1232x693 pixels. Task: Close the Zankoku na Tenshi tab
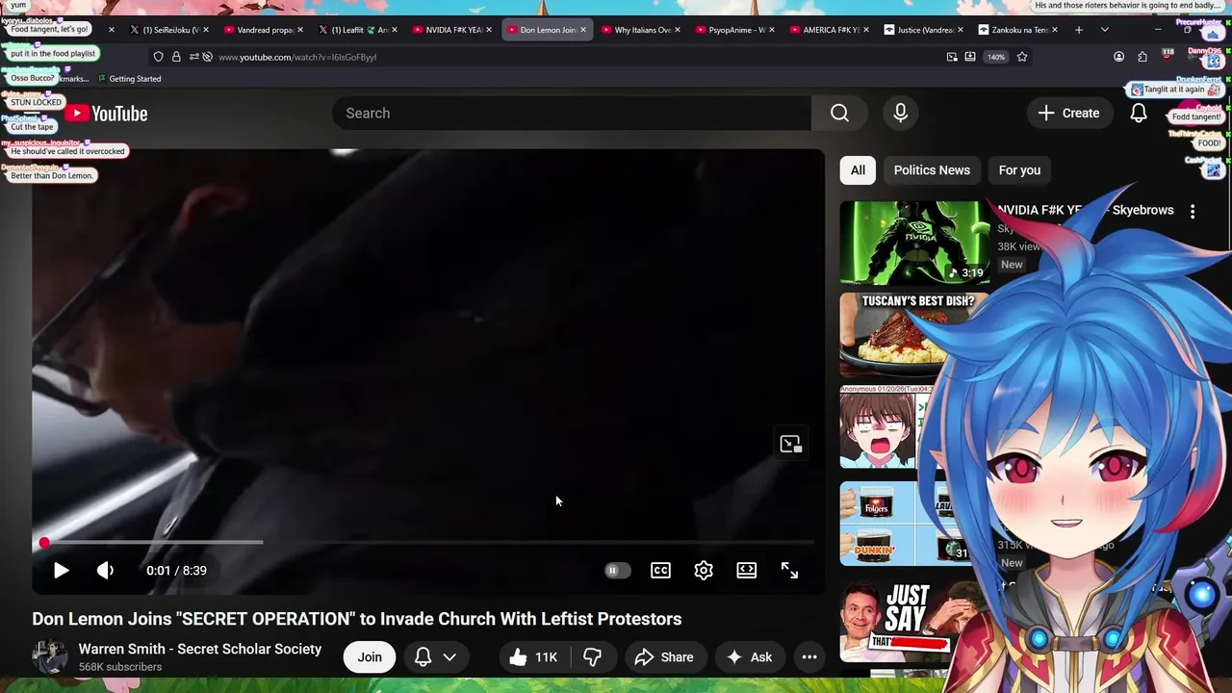(1054, 30)
